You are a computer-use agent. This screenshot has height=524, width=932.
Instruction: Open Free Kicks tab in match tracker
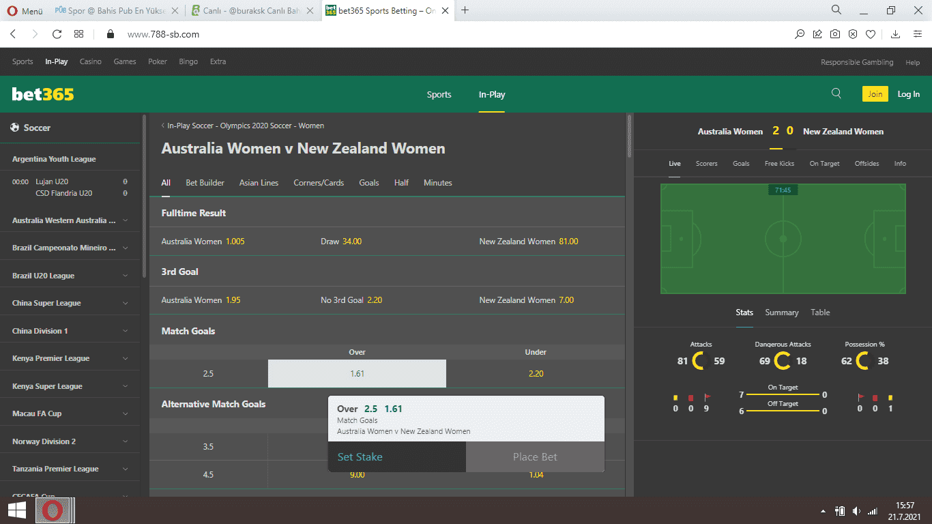pos(779,164)
